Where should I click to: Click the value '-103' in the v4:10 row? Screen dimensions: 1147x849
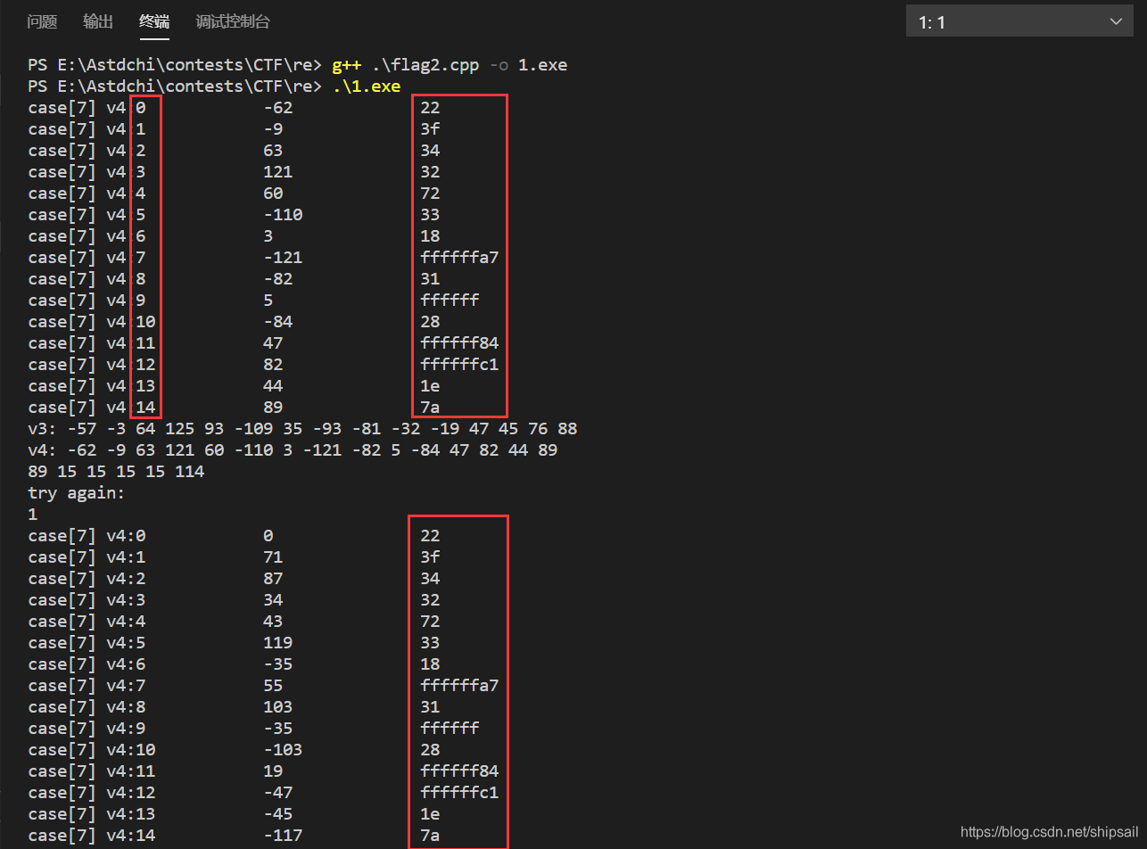point(283,750)
